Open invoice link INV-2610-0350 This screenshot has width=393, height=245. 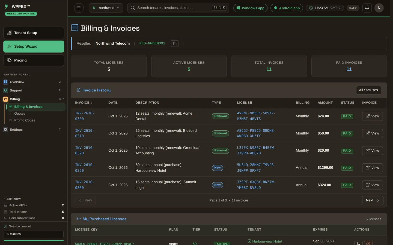point(85,168)
